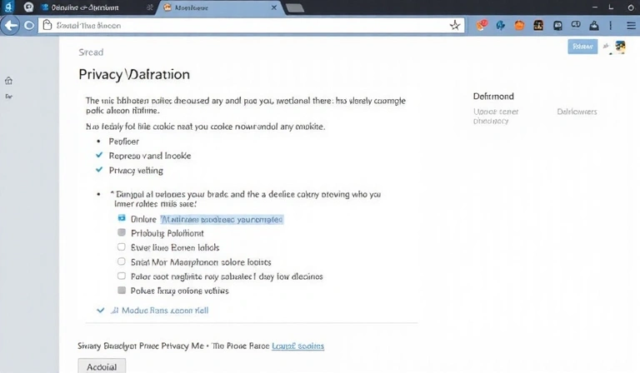Image resolution: width=640 pixels, height=373 pixels.
Task: Click the red-orange extension icon after address bar
Action: coord(482,25)
